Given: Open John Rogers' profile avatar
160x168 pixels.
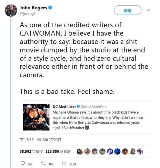Looking at the screenshot, I should [11, 10].
